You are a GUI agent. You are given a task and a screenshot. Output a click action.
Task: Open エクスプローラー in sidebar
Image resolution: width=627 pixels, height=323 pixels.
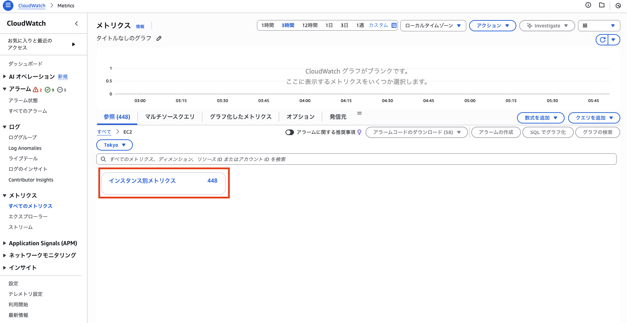click(x=28, y=216)
